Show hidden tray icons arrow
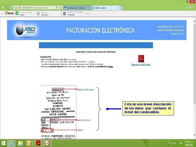Viewport: 196px width, 147px height. pyautogui.click(x=166, y=143)
